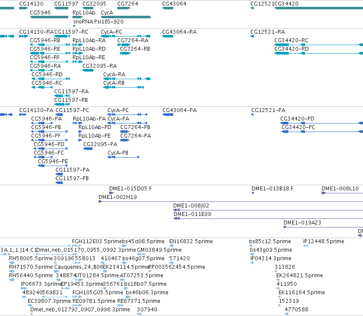This screenshot has height=316, width=363.
Task: Select transcript CG32095-RA
Action: [x=99, y=66]
